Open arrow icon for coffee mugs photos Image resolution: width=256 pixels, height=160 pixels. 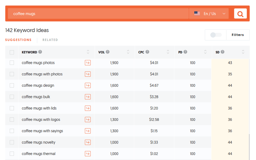click(88, 63)
